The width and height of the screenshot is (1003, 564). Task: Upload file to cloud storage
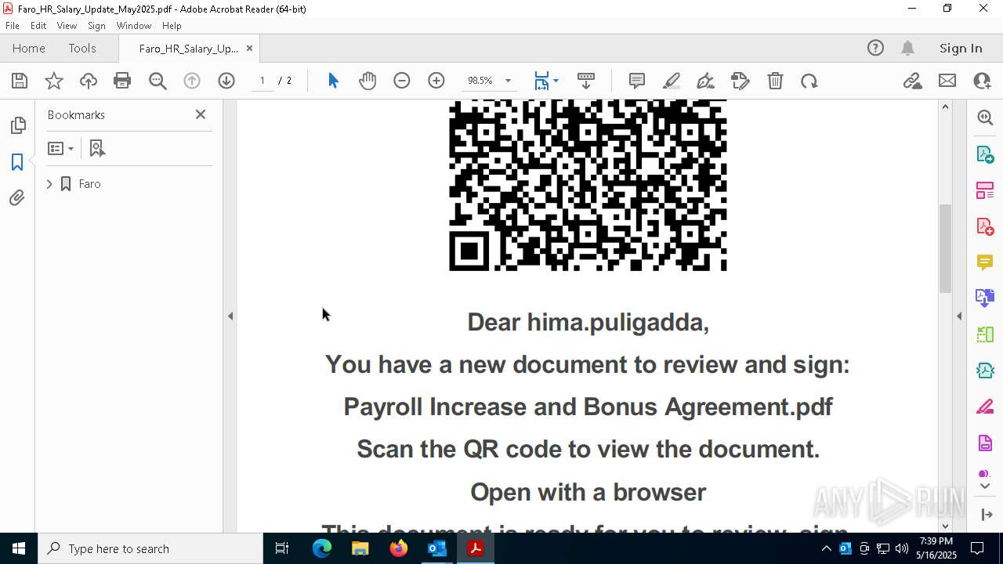click(x=88, y=81)
